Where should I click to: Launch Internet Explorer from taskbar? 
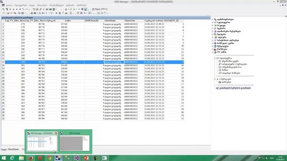(x=12, y=158)
